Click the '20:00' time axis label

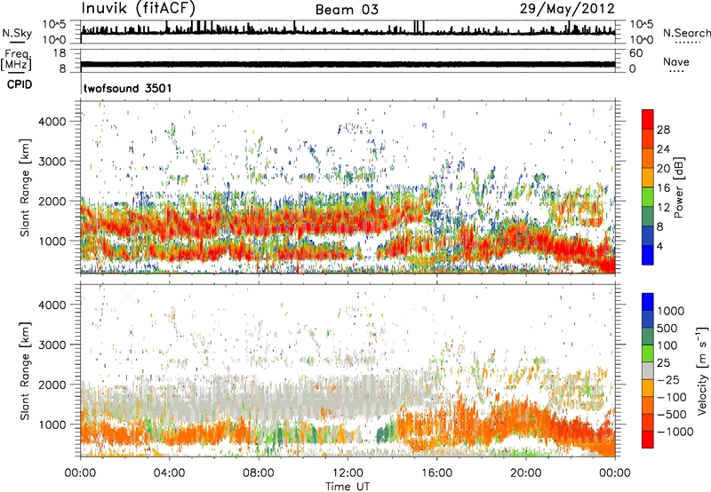coord(525,473)
